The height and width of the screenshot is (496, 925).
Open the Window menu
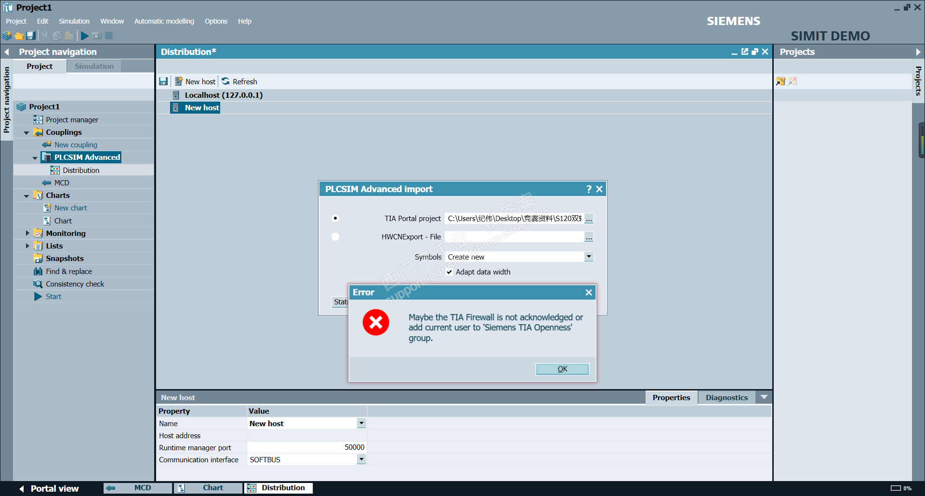coord(112,21)
